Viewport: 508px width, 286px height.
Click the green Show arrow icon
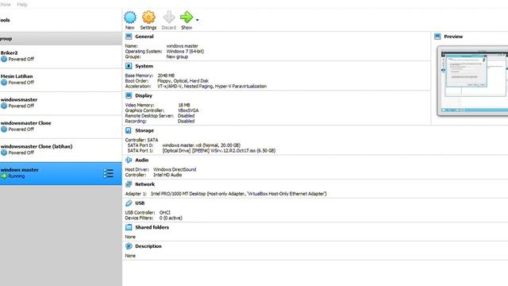click(x=187, y=17)
